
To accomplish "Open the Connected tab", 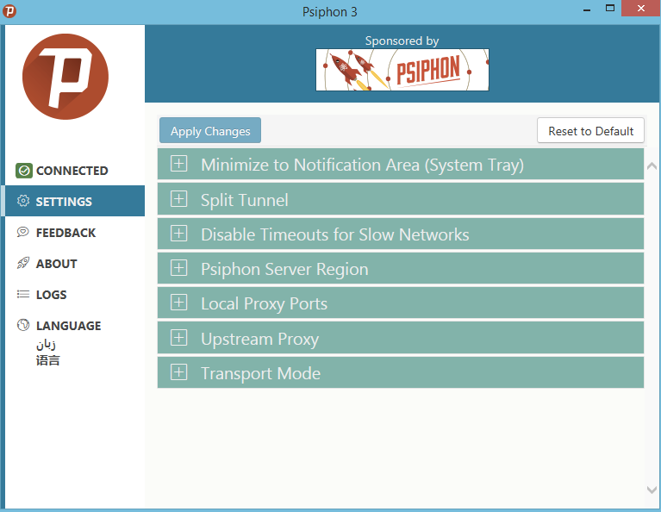I will click(x=75, y=171).
